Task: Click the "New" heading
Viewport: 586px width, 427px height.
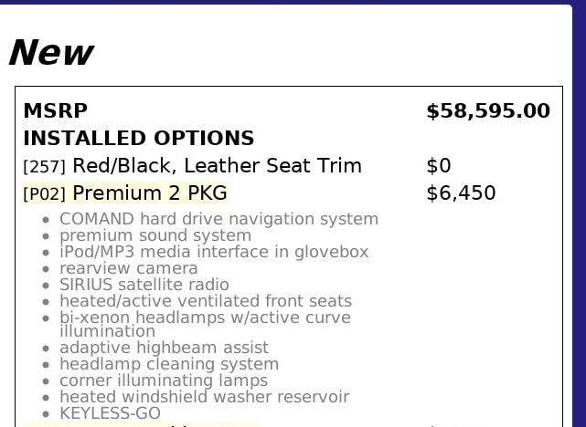Action: pos(51,53)
